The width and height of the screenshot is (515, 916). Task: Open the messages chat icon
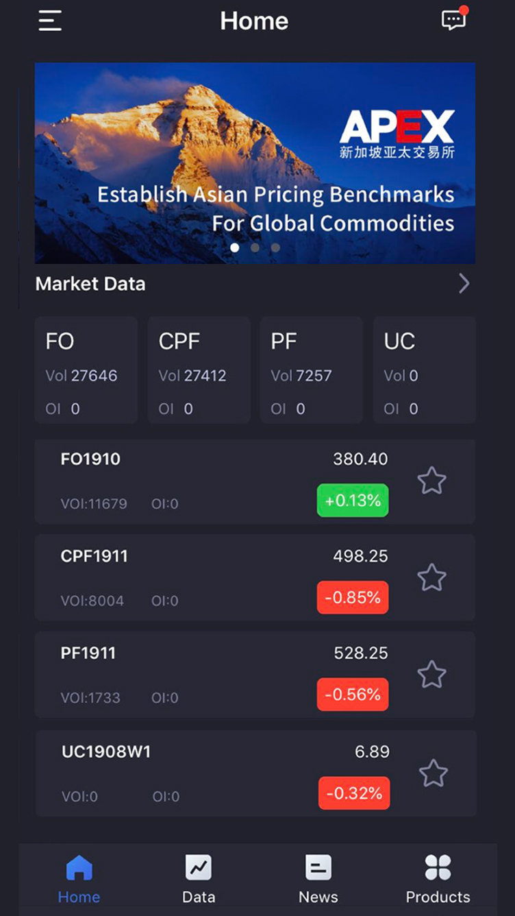point(453,20)
